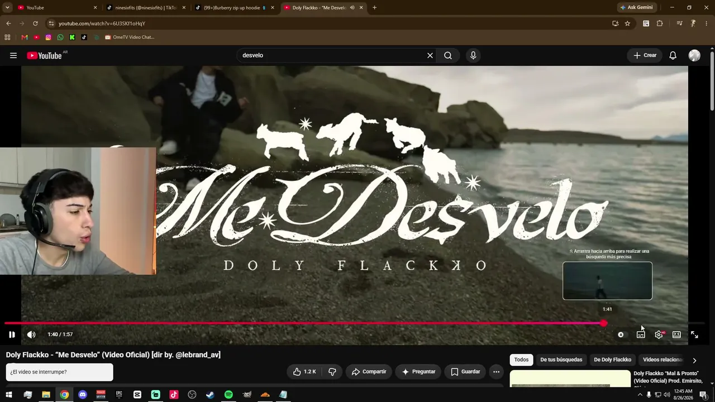Open a new browser tab
The height and width of the screenshot is (402, 715).
(374, 8)
